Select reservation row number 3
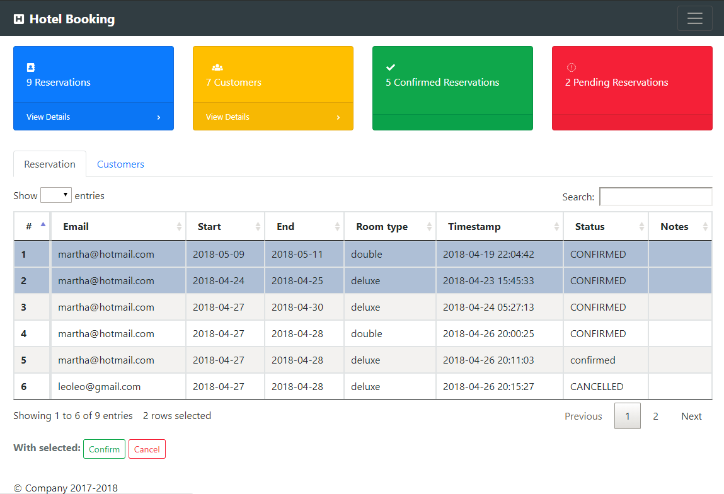The image size is (724, 494). [x=363, y=307]
